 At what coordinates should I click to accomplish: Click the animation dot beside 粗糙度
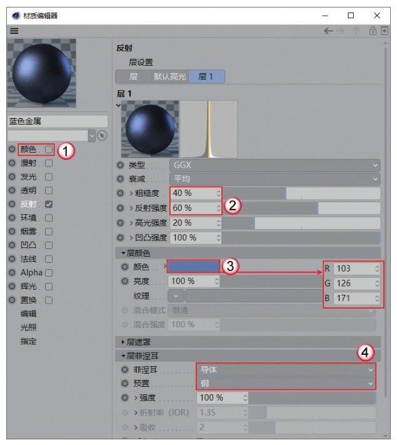pyautogui.click(x=120, y=193)
